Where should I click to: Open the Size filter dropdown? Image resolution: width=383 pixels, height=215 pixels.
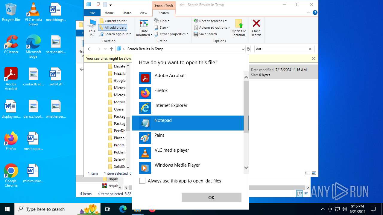pyautogui.click(x=162, y=27)
